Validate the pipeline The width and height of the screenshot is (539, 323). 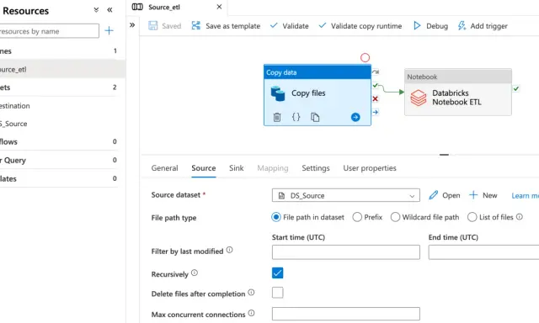point(289,26)
